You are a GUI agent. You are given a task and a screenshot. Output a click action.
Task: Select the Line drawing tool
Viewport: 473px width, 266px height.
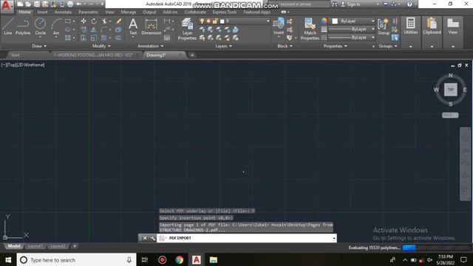(x=8, y=27)
